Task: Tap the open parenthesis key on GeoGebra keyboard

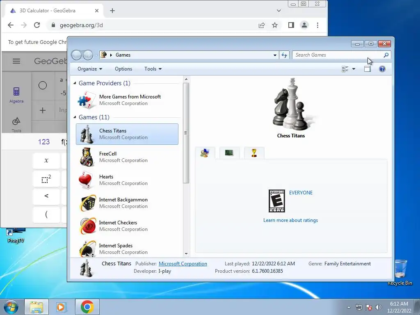Action: coord(46,214)
